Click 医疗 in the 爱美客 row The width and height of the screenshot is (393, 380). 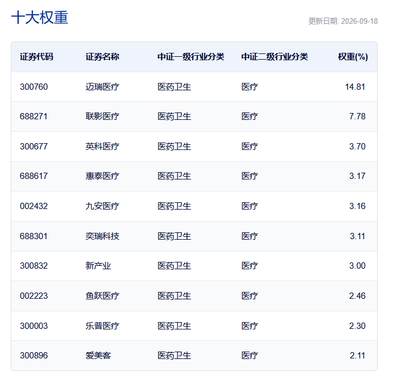tap(250, 356)
